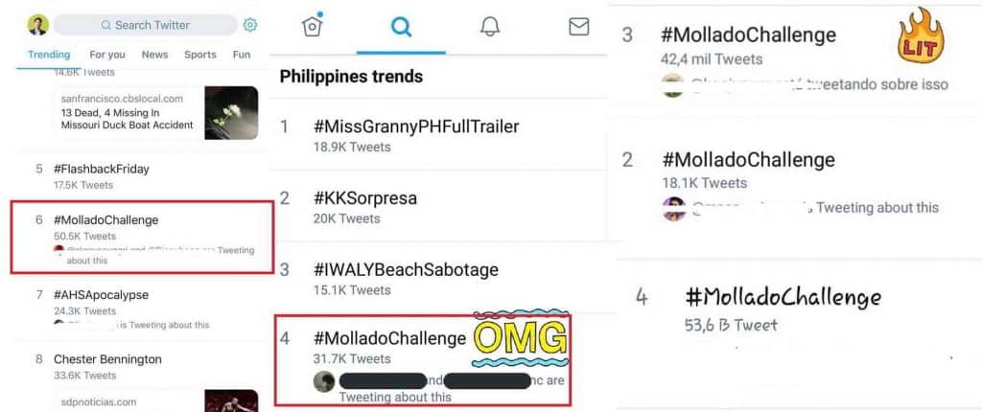Open Messages envelope icon
This screenshot has height=412, width=982.
tap(578, 26)
